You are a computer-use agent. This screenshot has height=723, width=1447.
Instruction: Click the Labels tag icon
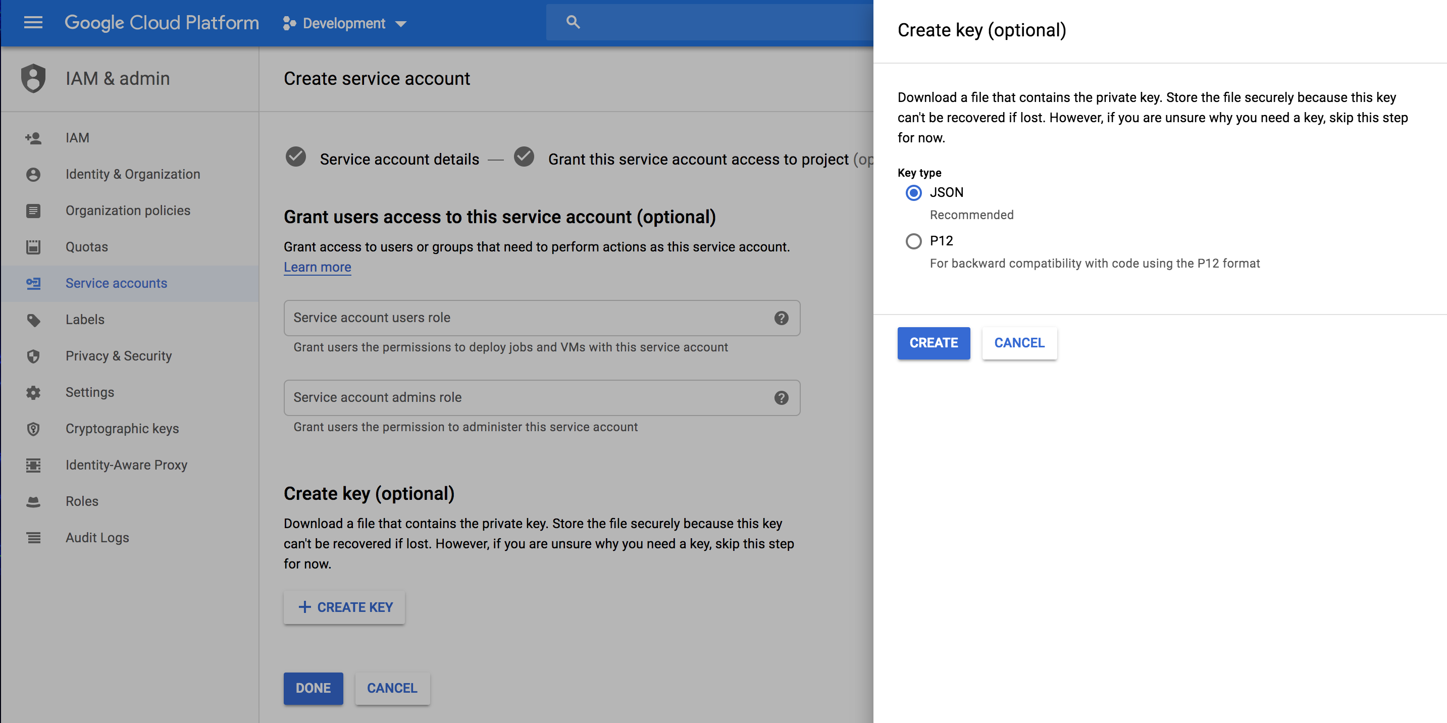pyautogui.click(x=33, y=320)
